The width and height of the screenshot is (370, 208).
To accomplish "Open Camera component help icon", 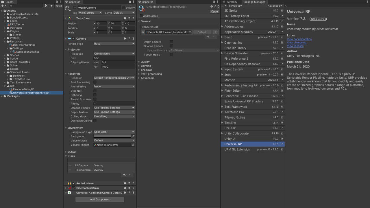I will point(125,38).
